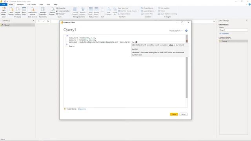Switch to the View ribbon tab
The height and width of the screenshot is (141, 251).
pyautogui.click(x=41, y=4)
